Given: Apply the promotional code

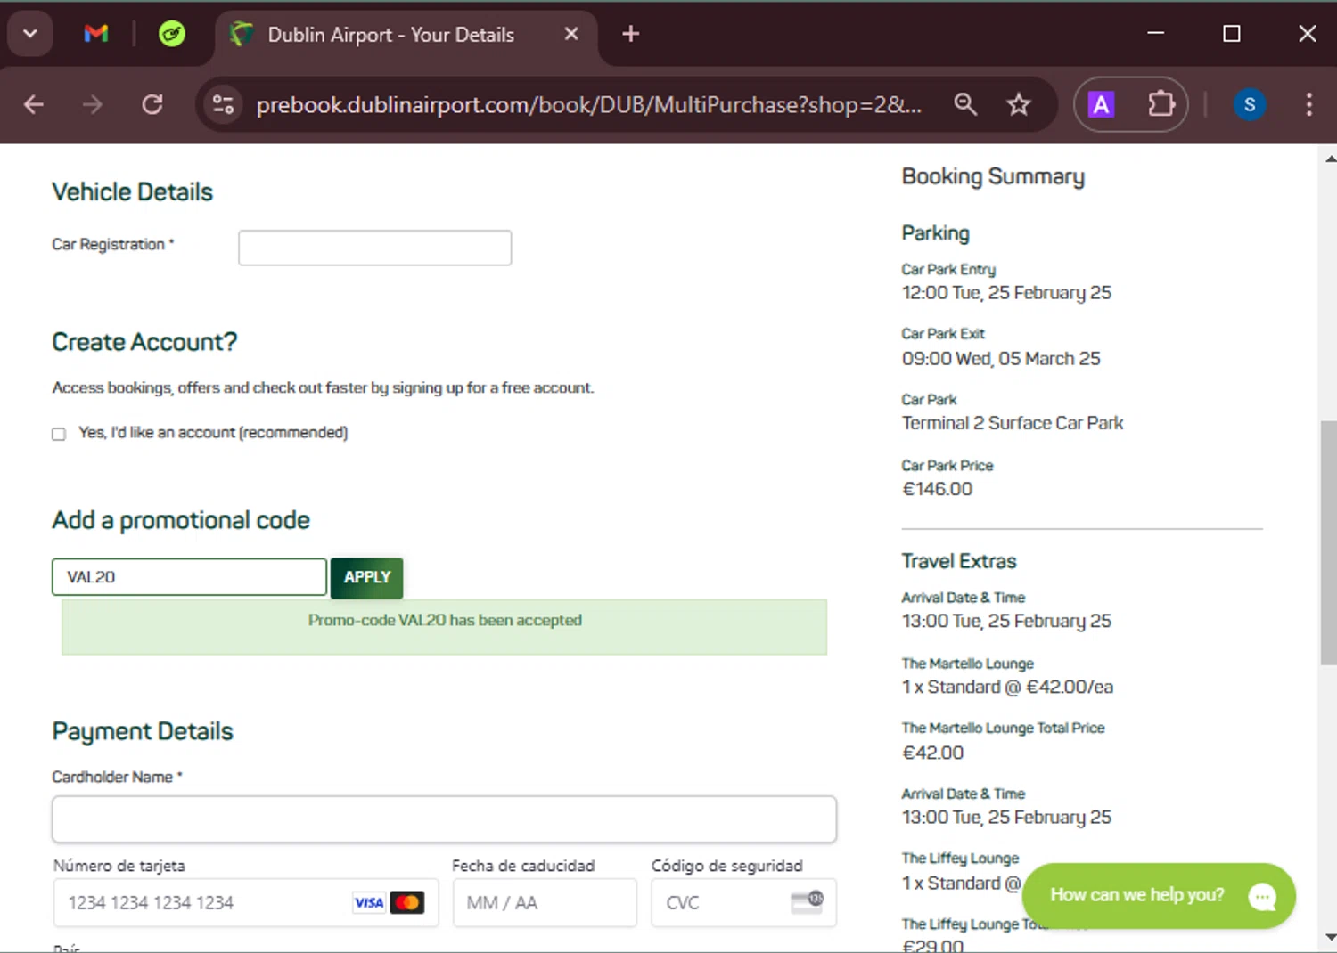Looking at the screenshot, I should [367, 577].
